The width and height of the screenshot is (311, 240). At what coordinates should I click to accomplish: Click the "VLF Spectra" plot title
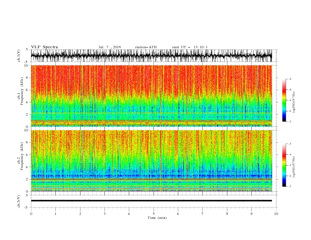[44, 47]
